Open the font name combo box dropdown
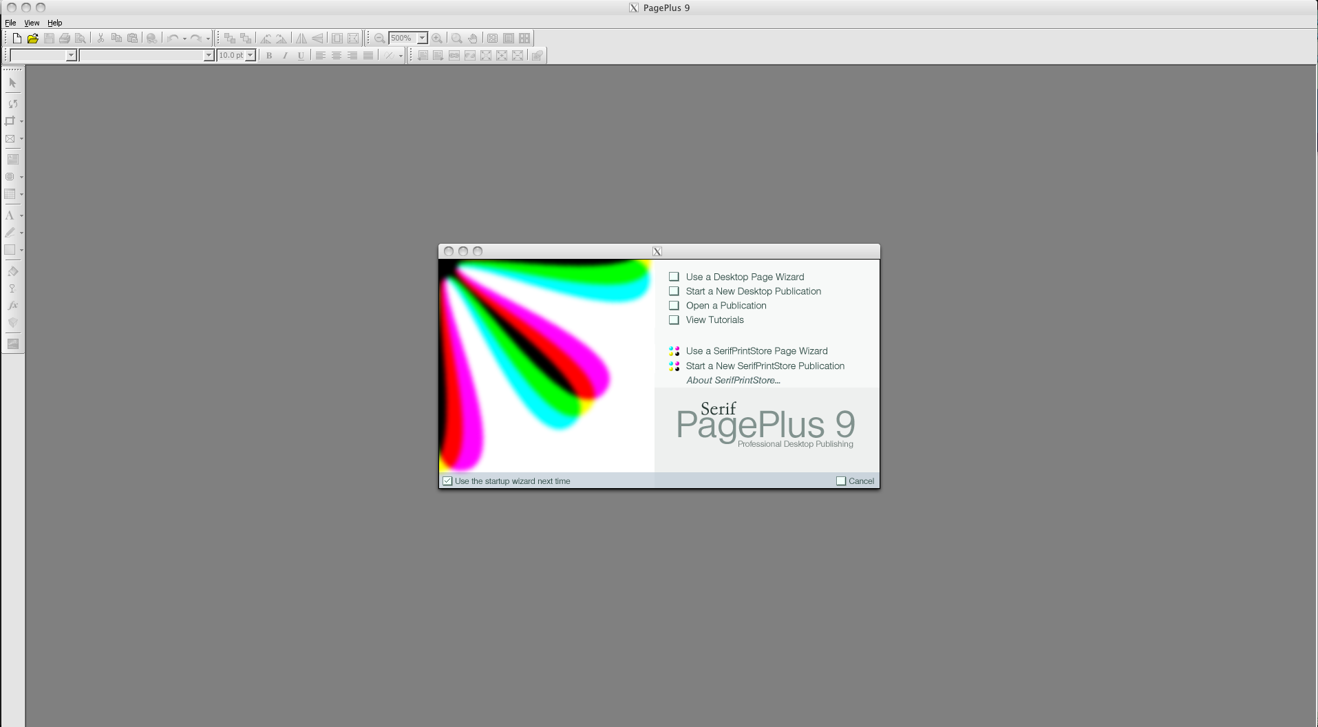This screenshot has width=1318, height=727. coord(209,56)
